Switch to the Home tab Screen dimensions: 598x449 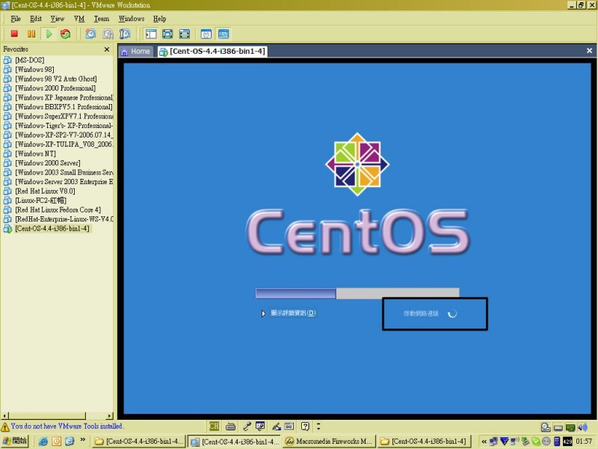pyautogui.click(x=136, y=52)
